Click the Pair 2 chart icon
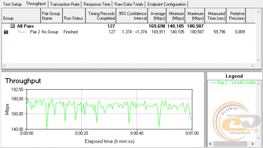 (x=6, y=32)
